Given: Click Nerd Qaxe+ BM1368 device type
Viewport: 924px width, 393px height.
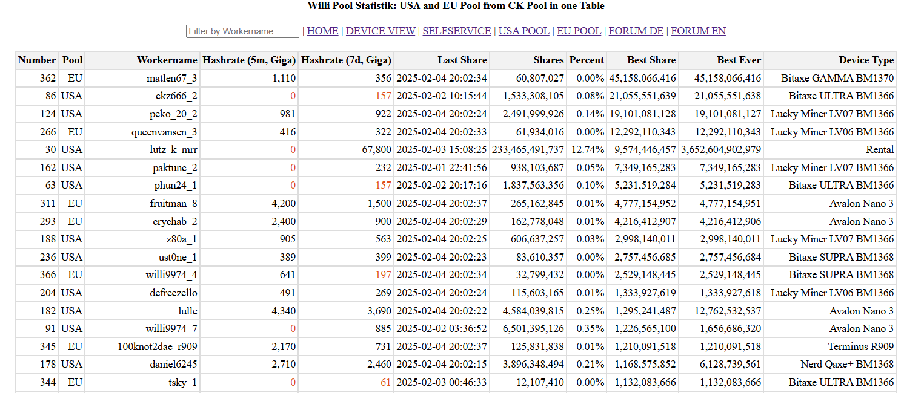Looking at the screenshot, I should point(847,365).
